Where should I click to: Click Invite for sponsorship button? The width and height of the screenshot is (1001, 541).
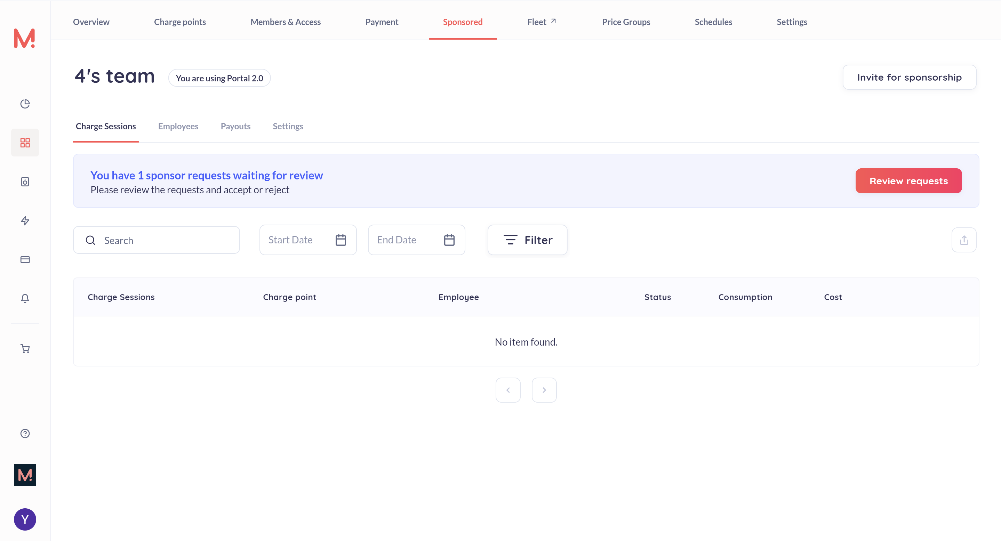[x=909, y=77]
